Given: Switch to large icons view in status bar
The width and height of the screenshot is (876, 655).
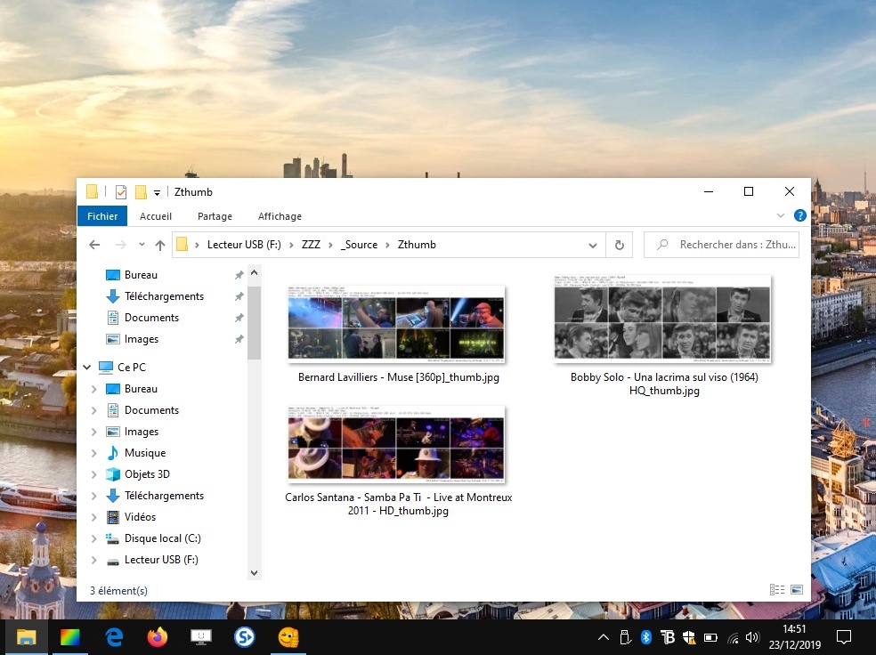Looking at the screenshot, I should [x=797, y=590].
